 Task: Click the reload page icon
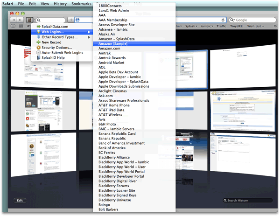click(223, 20)
